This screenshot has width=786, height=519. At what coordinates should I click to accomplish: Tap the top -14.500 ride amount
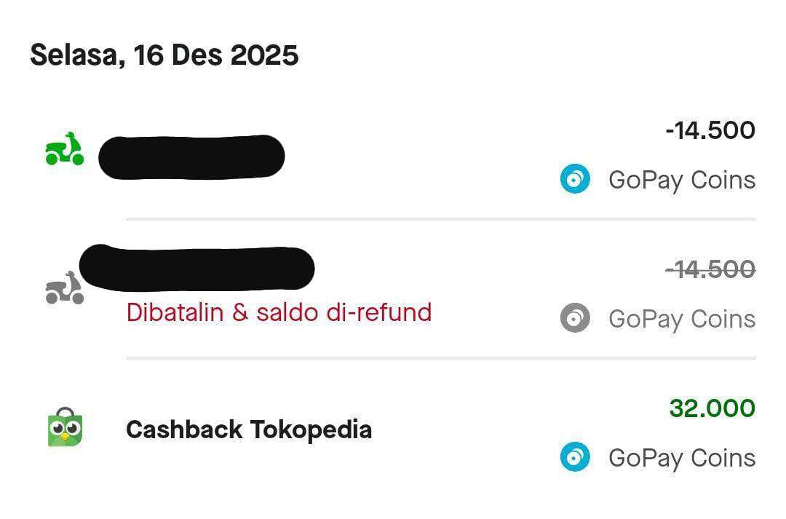point(710,131)
